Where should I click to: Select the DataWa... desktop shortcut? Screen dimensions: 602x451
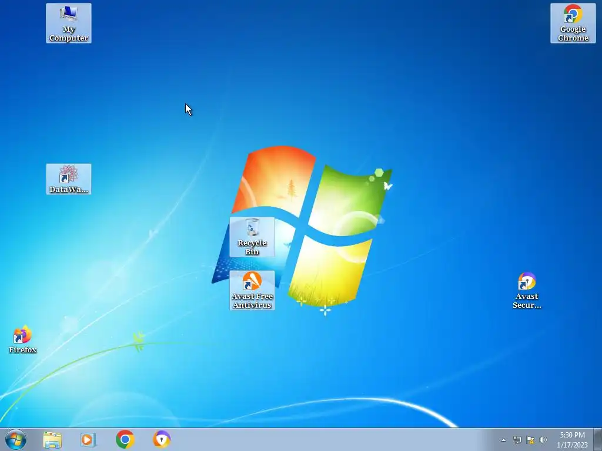(x=69, y=179)
